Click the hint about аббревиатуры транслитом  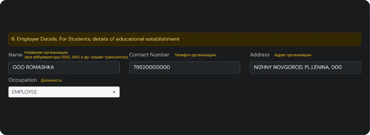tap(76, 57)
